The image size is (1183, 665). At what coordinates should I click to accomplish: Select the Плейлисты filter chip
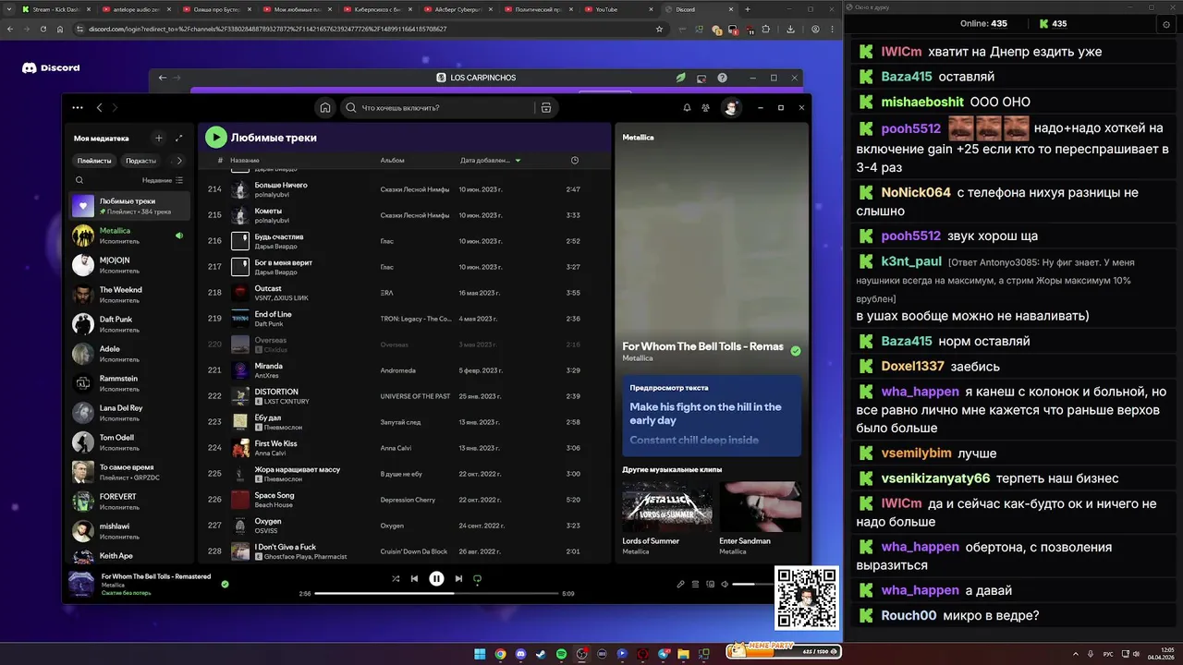tap(94, 160)
